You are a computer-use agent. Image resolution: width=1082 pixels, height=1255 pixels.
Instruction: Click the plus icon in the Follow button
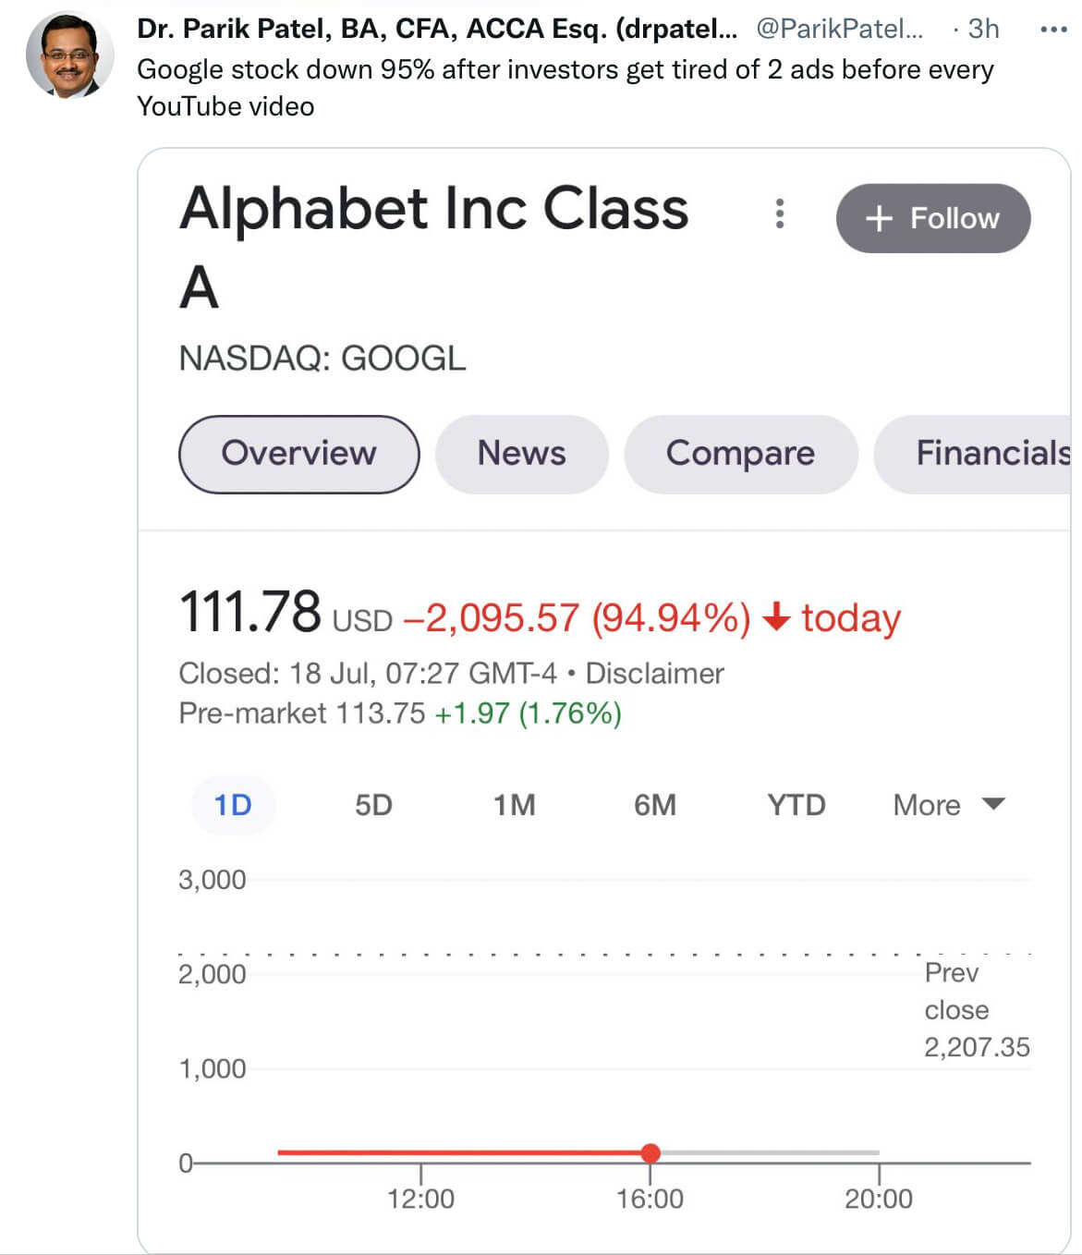878,218
